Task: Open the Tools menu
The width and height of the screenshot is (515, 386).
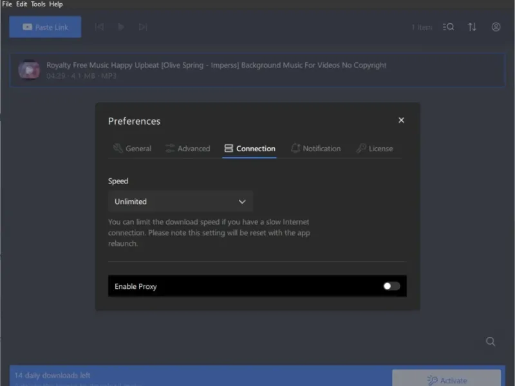Action: [38, 5]
